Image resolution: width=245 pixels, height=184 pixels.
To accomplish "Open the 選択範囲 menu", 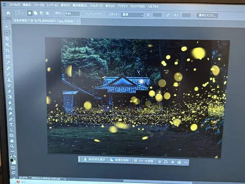I will point(80,6).
